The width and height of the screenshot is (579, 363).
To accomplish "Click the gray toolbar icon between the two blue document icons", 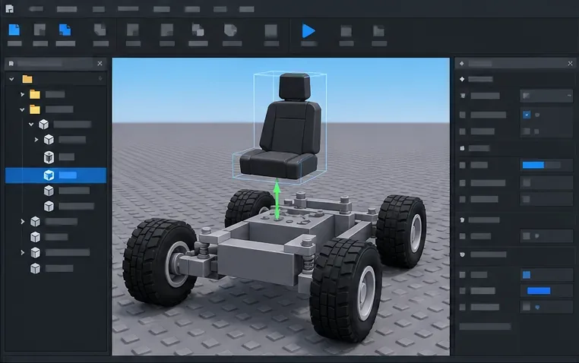I will tap(40, 30).
